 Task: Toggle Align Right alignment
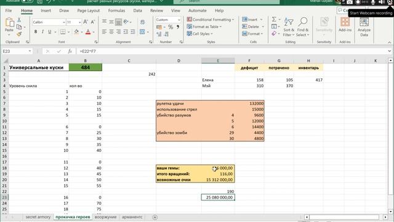pos(118,31)
